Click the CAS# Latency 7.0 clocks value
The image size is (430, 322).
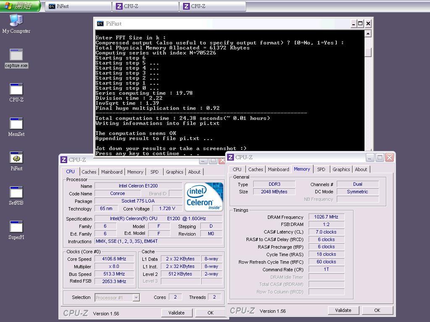(x=326, y=232)
